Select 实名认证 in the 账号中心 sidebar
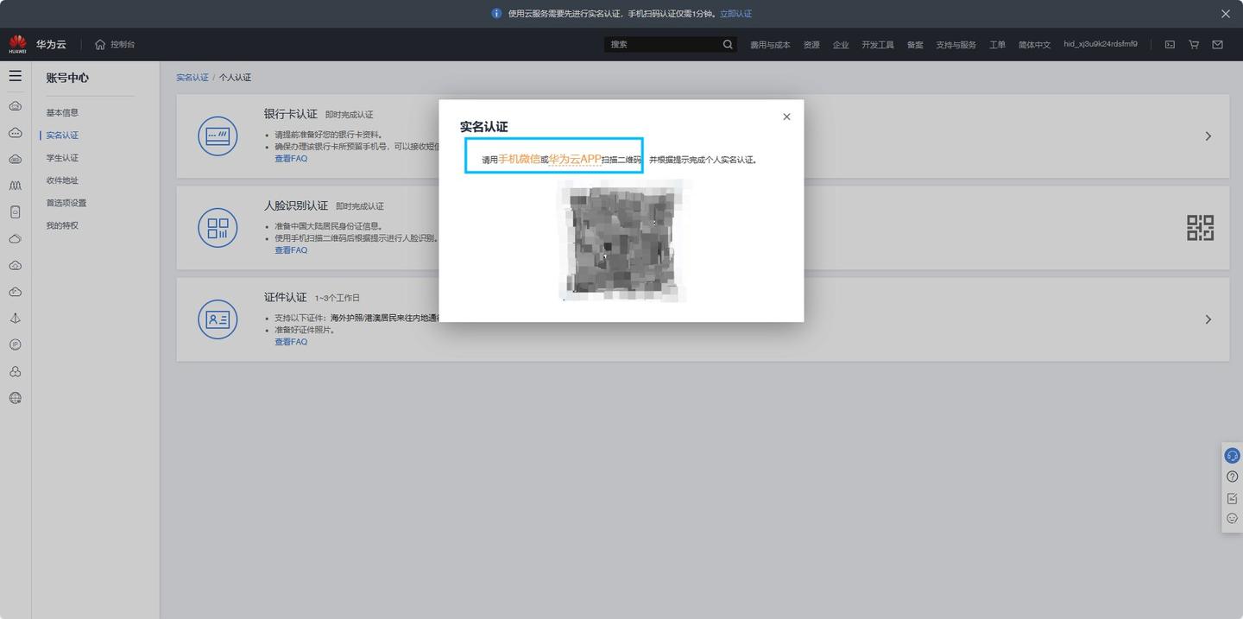 coord(62,136)
